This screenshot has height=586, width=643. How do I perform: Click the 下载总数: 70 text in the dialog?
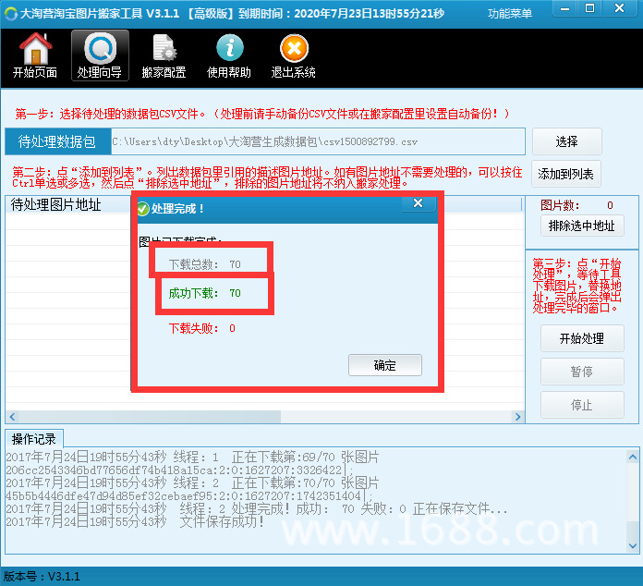point(204,264)
